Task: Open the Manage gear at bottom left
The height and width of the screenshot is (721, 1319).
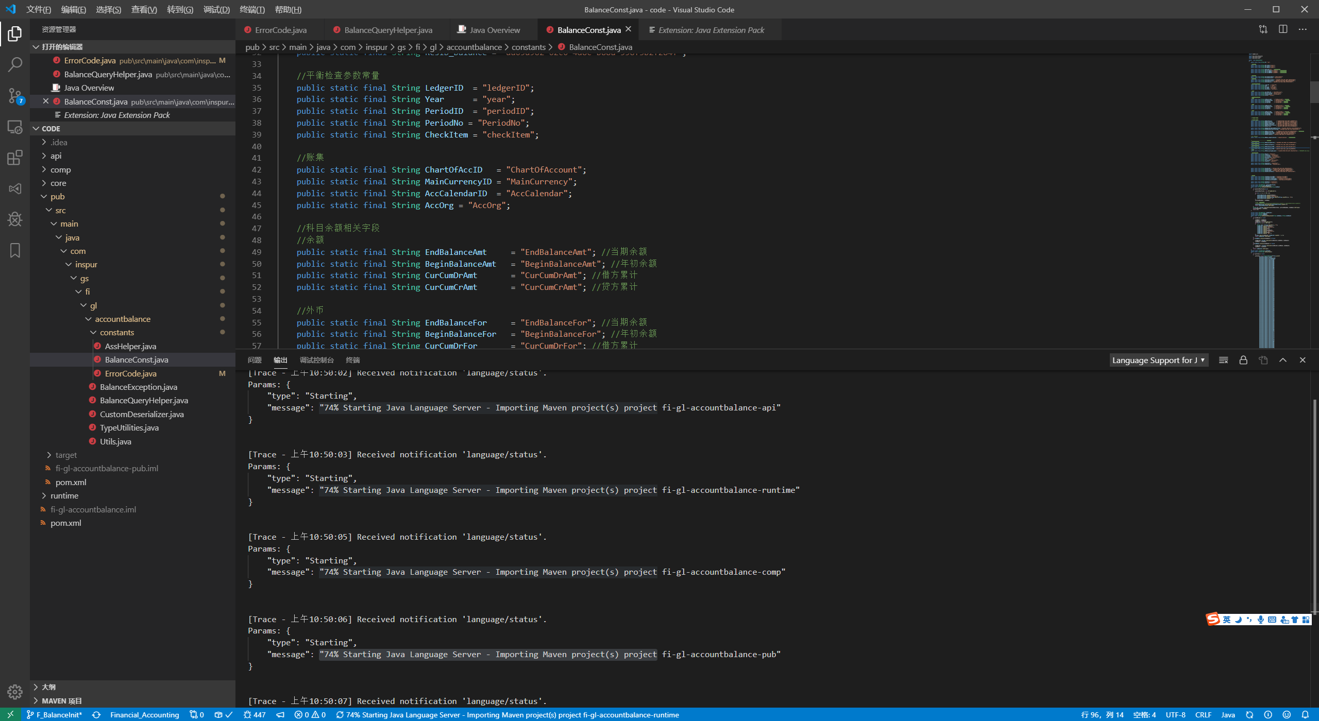Action: tap(14, 692)
